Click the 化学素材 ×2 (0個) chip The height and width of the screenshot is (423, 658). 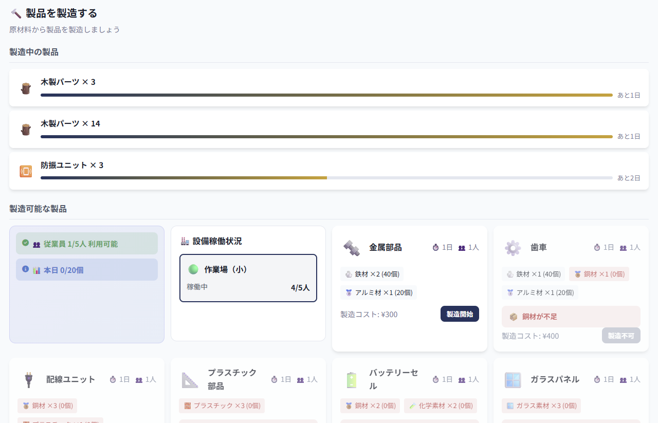click(441, 406)
